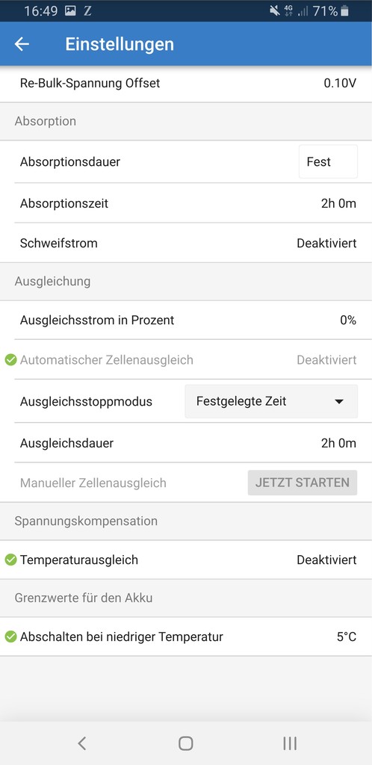Edit the 5°C low temperature cutoff value
The width and height of the screenshot is (372, 765).
point(347,637)
